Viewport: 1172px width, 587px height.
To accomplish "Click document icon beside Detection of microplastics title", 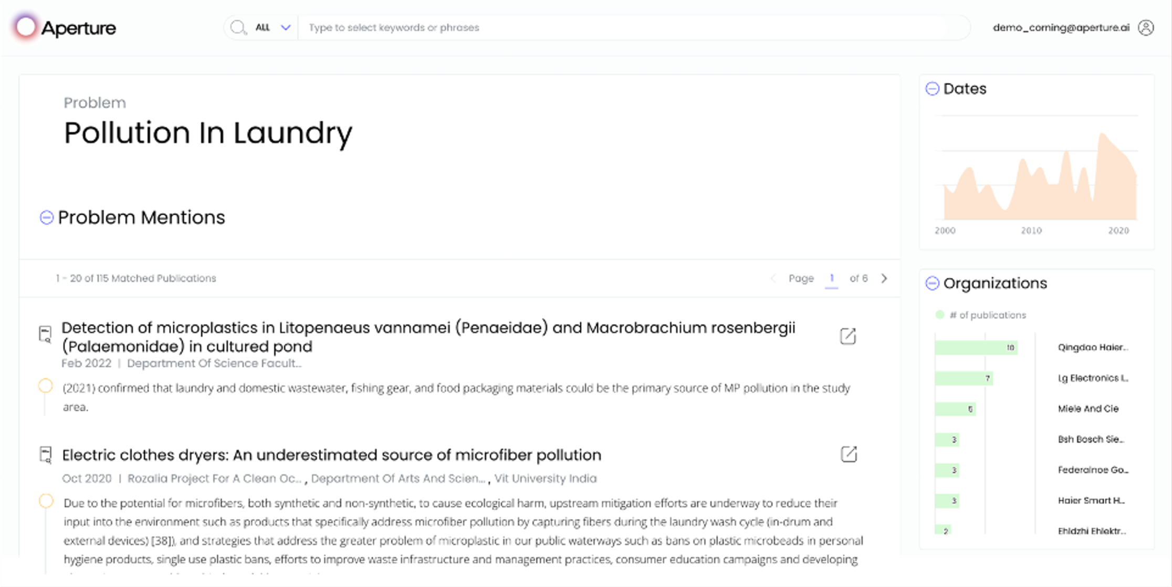I will tap(46, 334).
